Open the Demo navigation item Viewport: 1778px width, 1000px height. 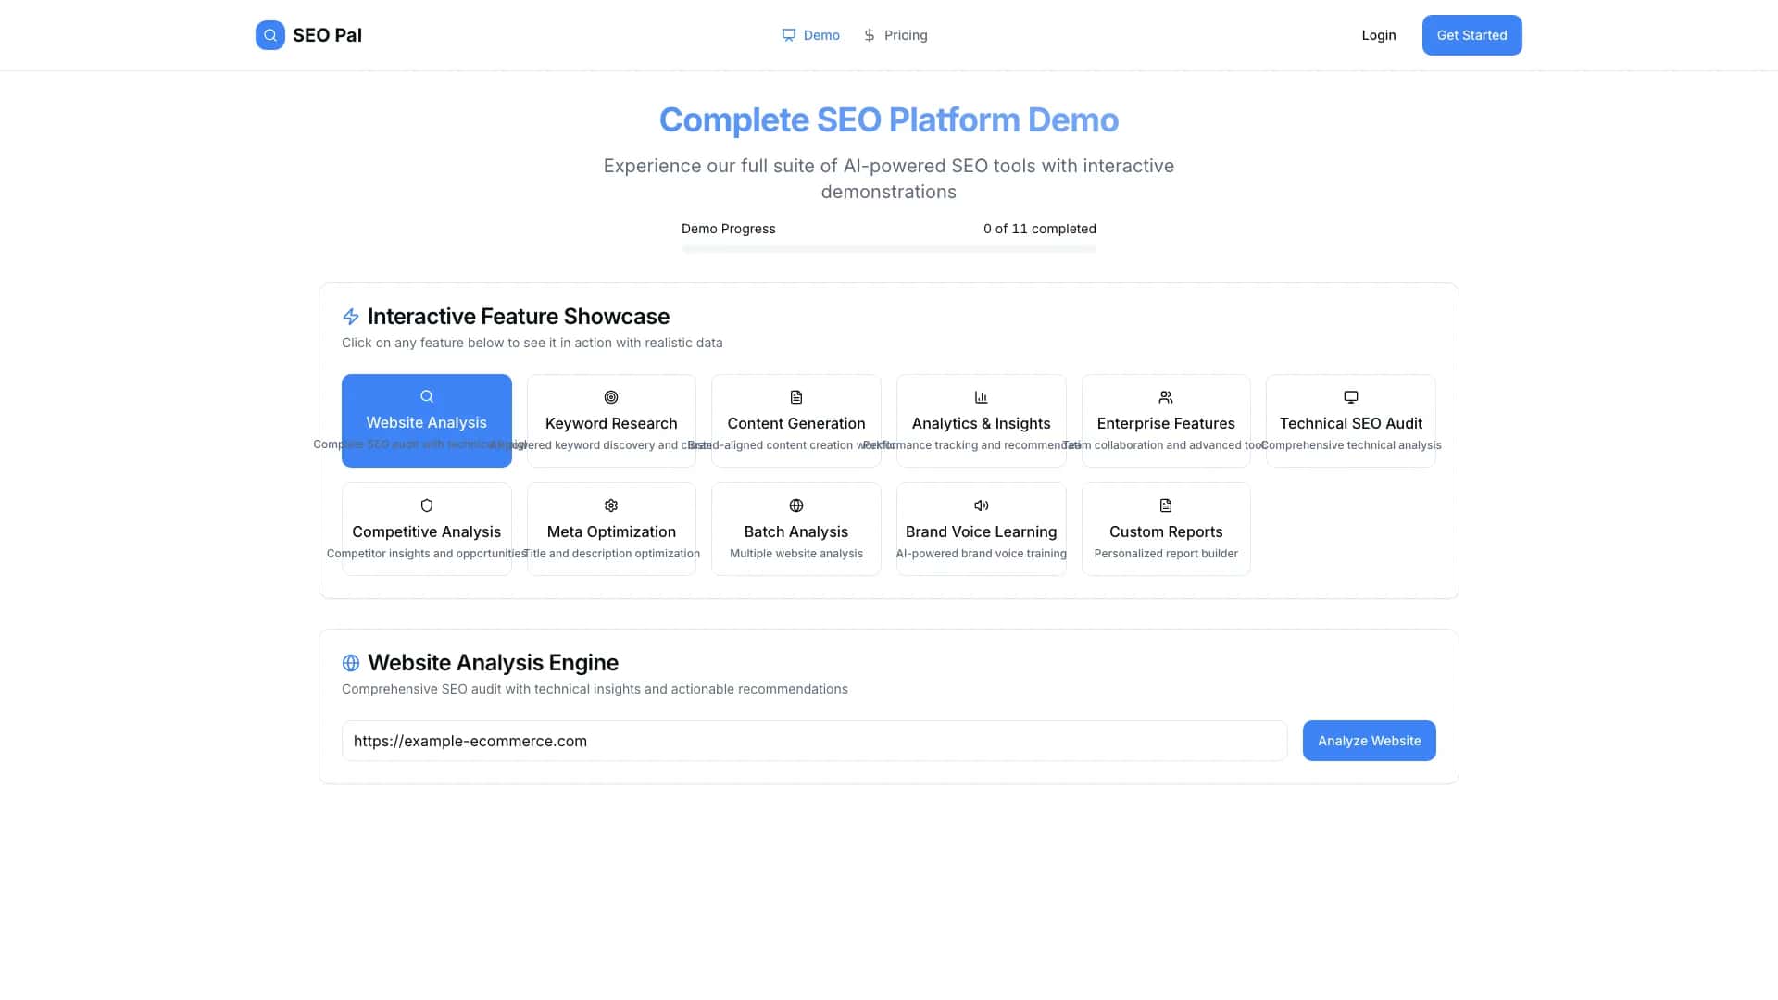click(x=811, y=34)
